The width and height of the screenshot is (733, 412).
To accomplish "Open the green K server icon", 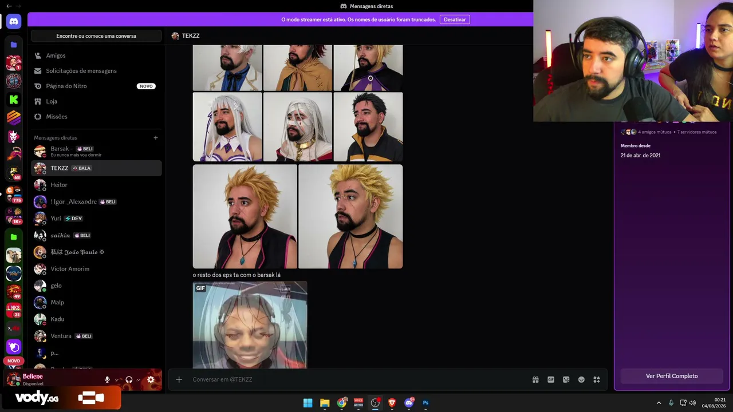I will tap(14, 100).
